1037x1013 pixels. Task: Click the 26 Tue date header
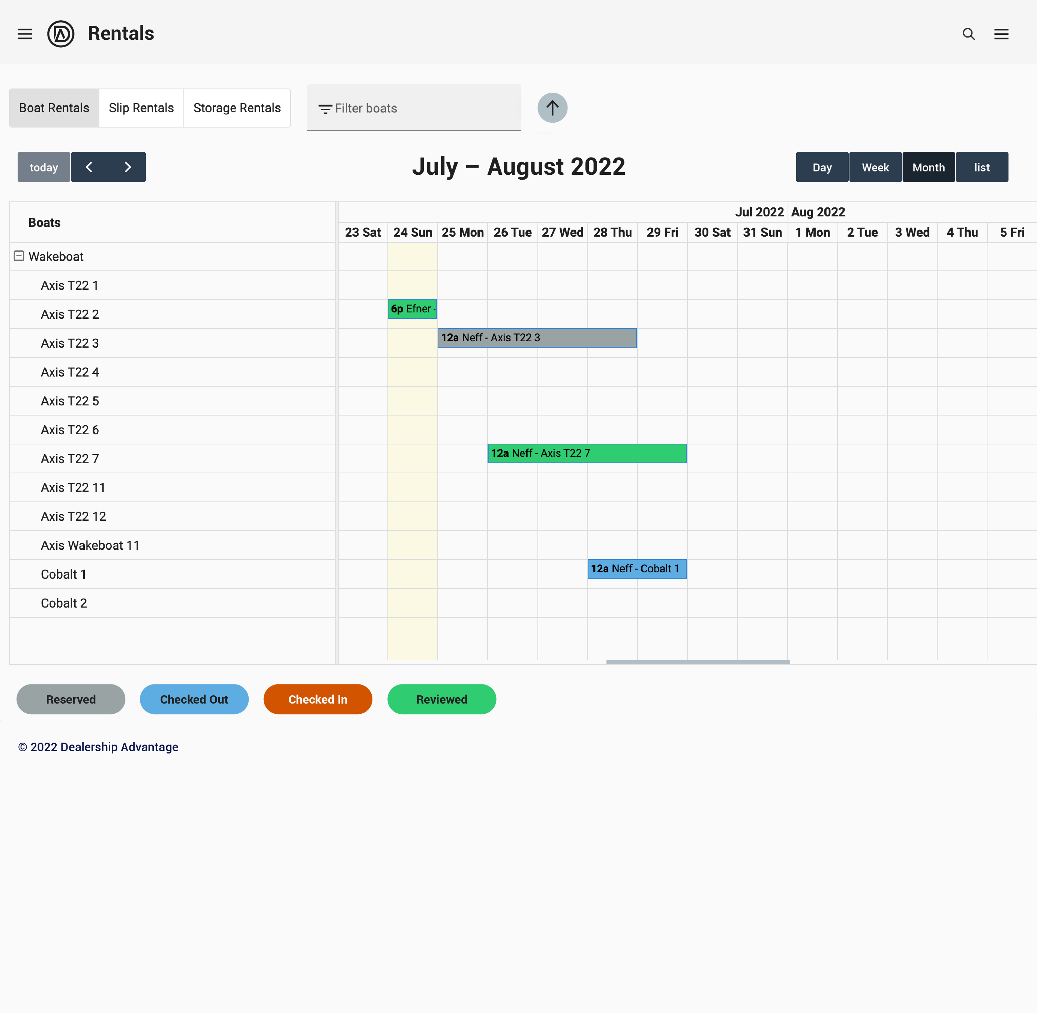click(512, 233)
